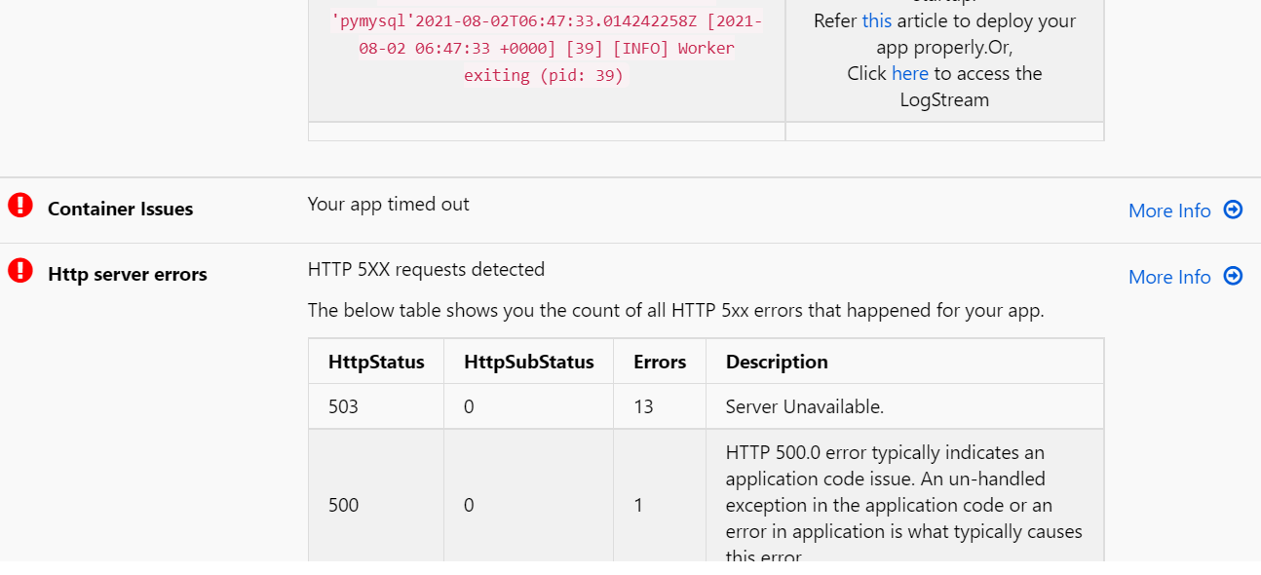Click the red error icon beside Container Issues

coord(20,205)
